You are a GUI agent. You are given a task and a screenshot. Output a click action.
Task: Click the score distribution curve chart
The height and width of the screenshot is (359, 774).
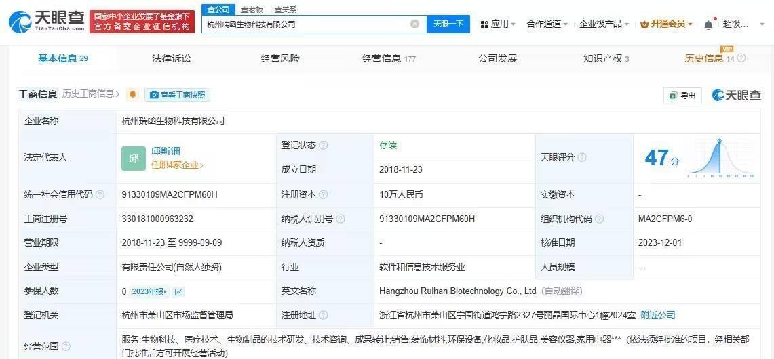pos(721,159)
